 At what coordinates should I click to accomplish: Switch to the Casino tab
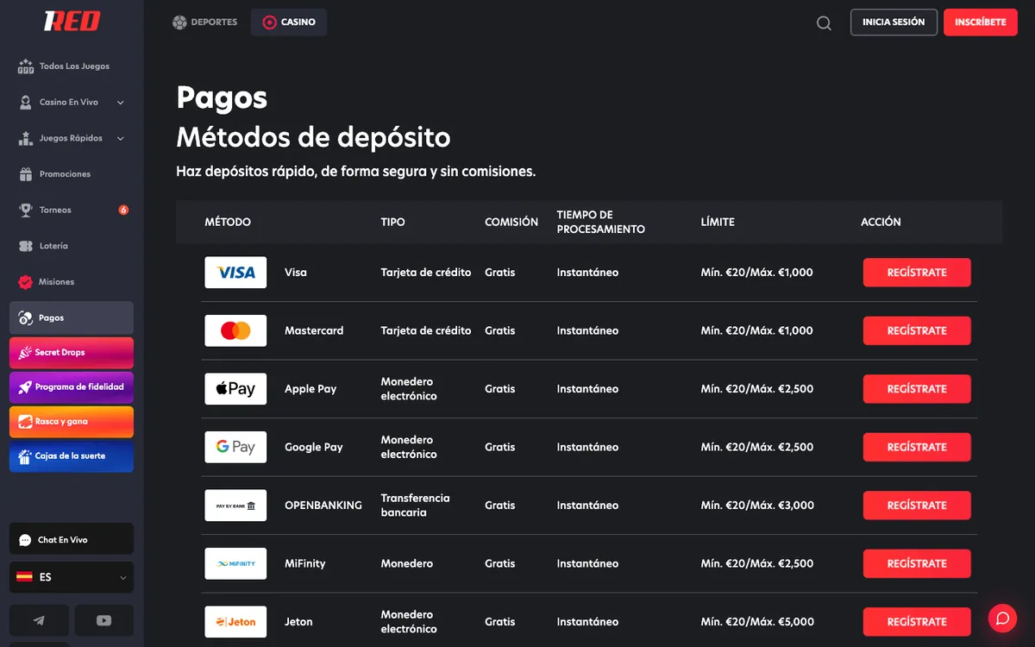[x=289, y=22]
